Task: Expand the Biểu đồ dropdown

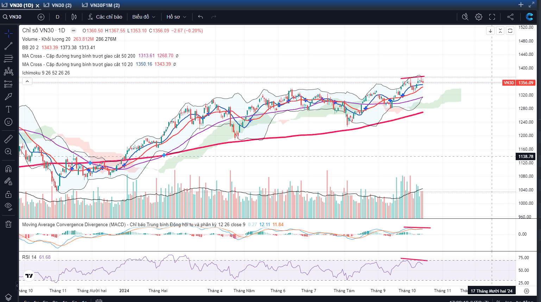Action: coord(144,17)
